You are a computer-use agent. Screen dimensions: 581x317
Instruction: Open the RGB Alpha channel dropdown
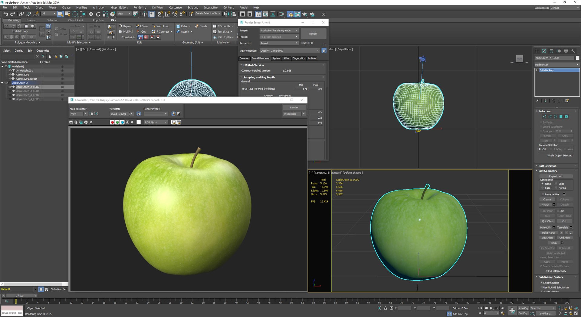point(156,122)
